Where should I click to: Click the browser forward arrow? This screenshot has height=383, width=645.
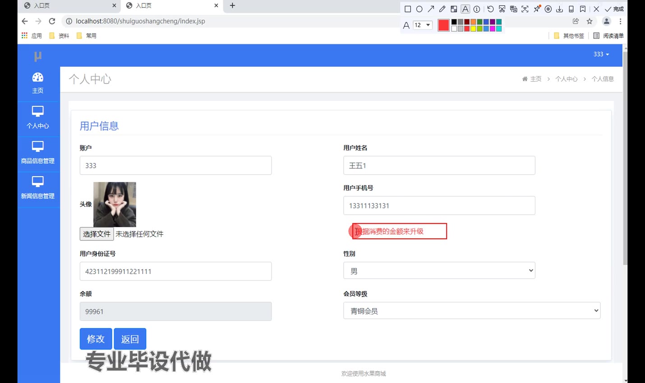tap(38, 21)
